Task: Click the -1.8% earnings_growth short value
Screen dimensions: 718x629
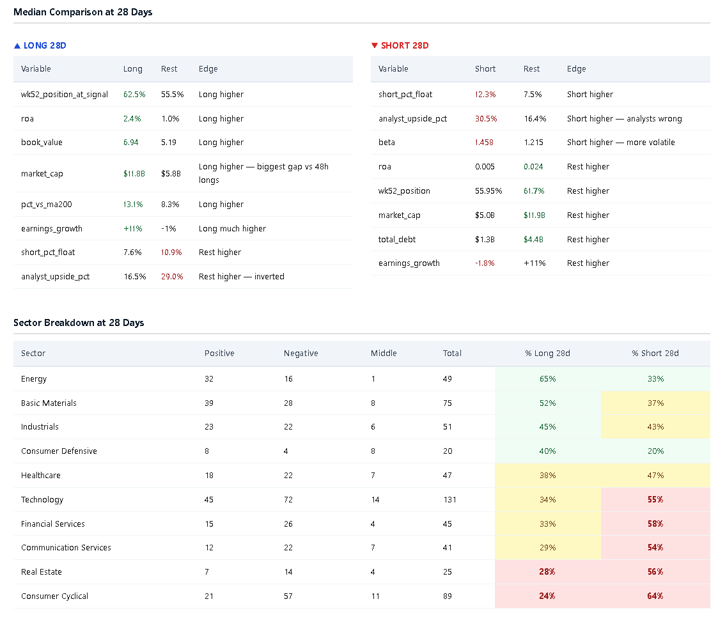Action: [485, 263]
